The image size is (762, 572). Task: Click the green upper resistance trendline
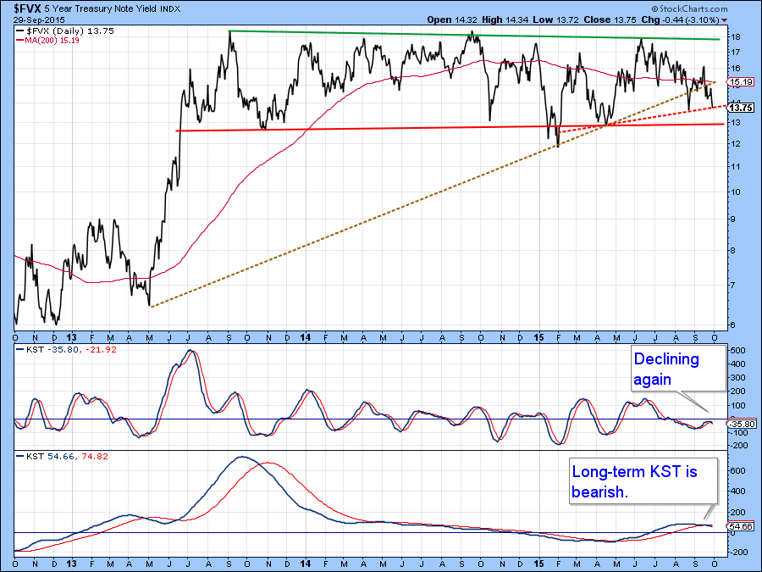click(x=474, y=35)
